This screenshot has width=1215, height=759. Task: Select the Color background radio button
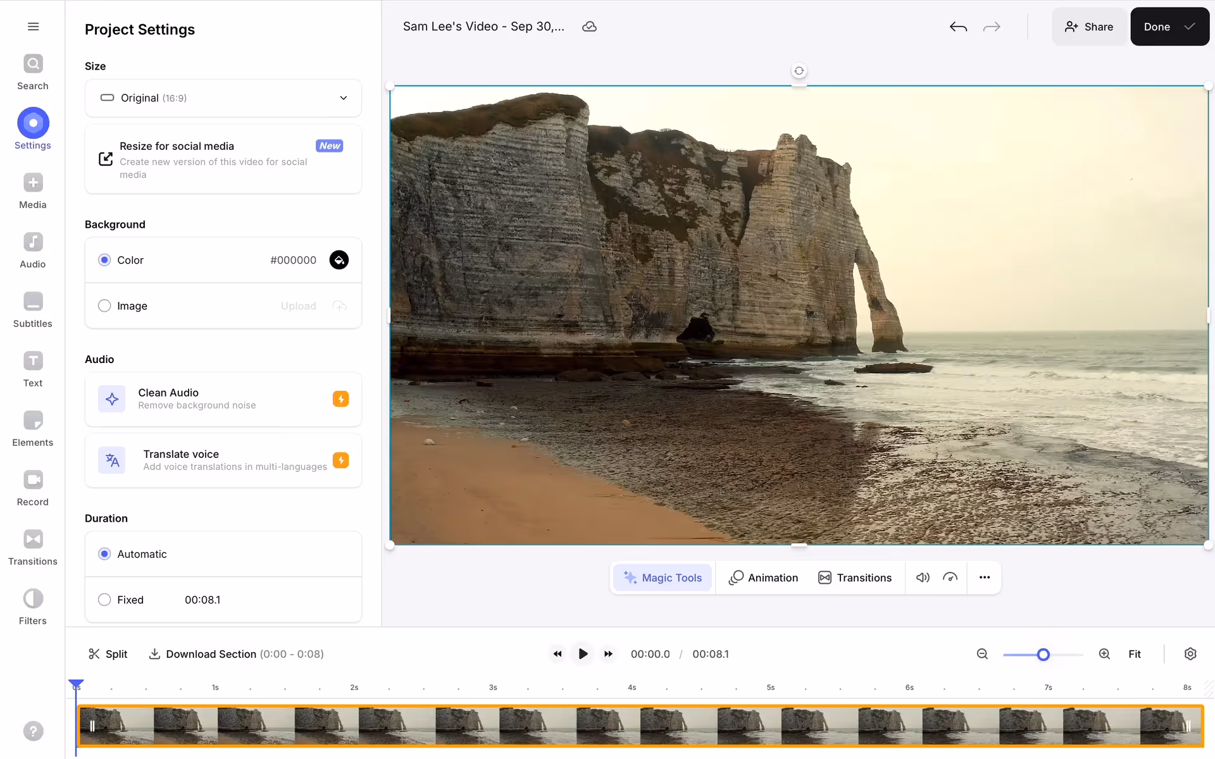104,260
